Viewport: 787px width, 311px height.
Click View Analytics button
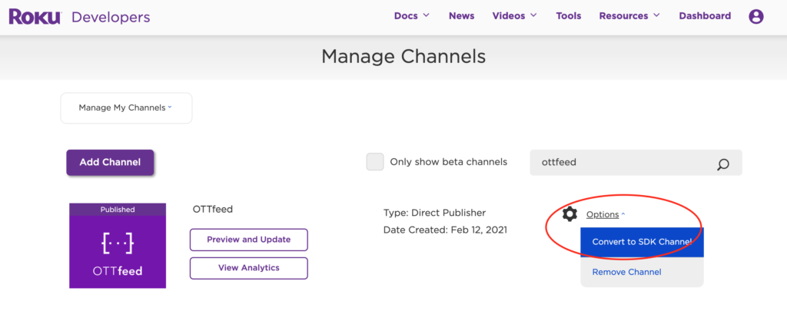[248, 268]
